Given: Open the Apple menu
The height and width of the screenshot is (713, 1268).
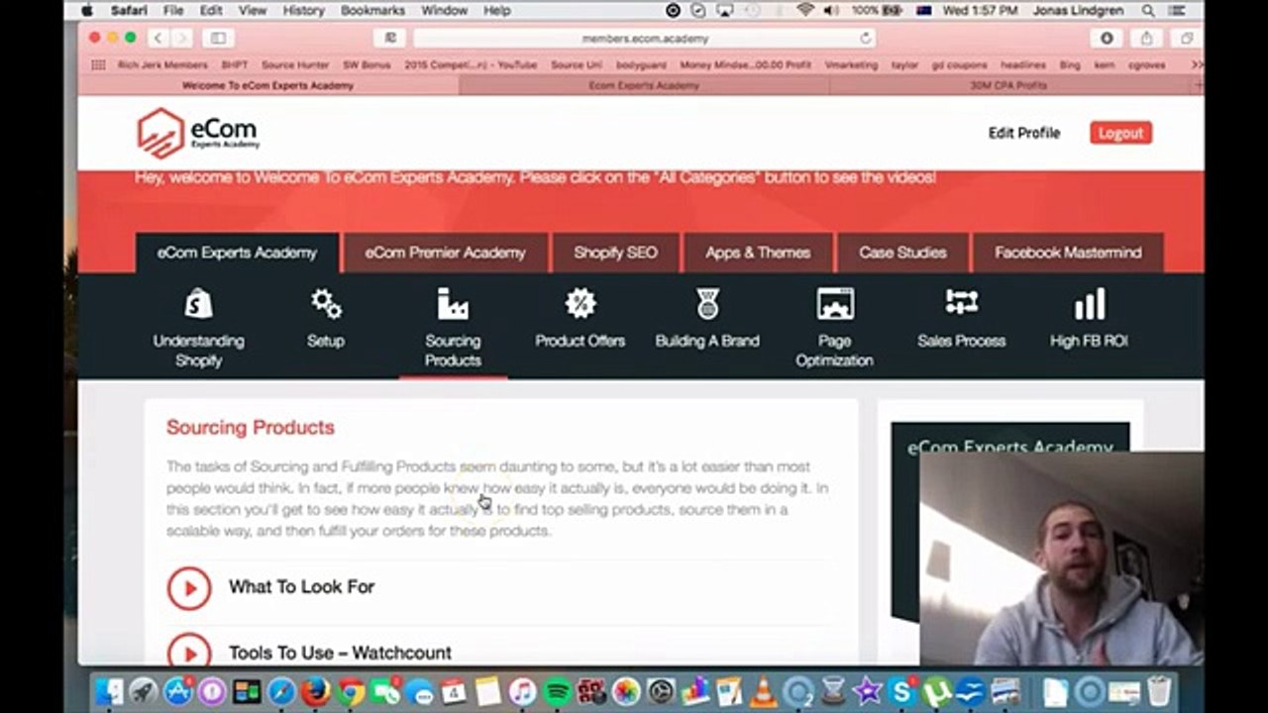Looking at the screenshot, I should point(87,10).
